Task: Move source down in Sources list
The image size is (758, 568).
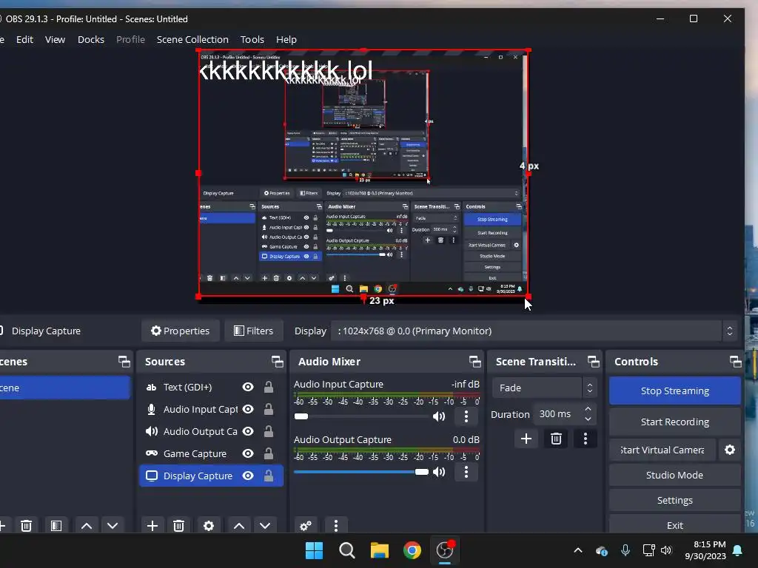Action: pos(265,526)
